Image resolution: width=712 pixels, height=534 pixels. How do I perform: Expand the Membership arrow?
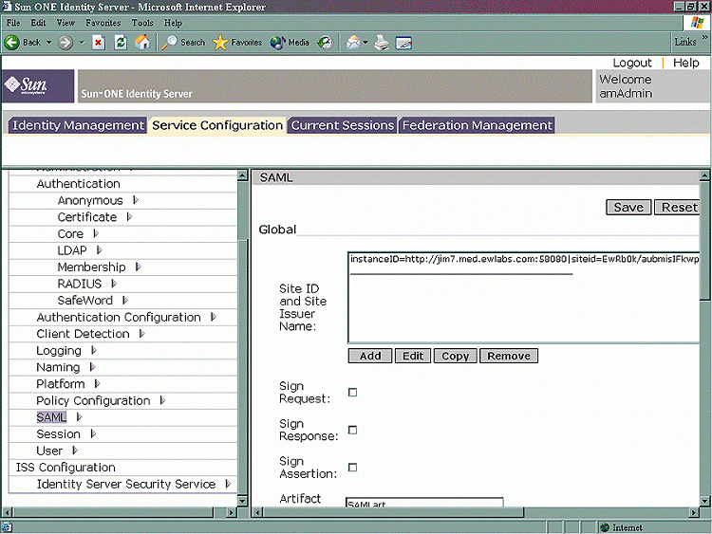point(138,267)
